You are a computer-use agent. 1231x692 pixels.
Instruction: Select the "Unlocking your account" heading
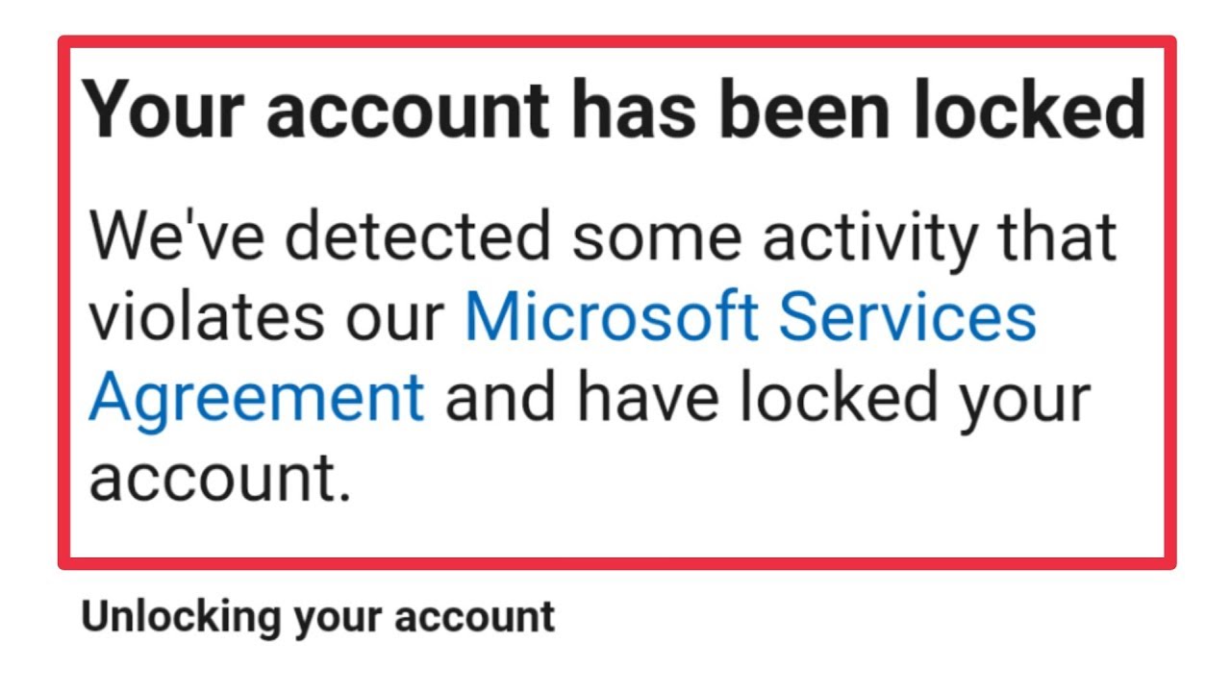pyautogui.click(x=318, y=617)
